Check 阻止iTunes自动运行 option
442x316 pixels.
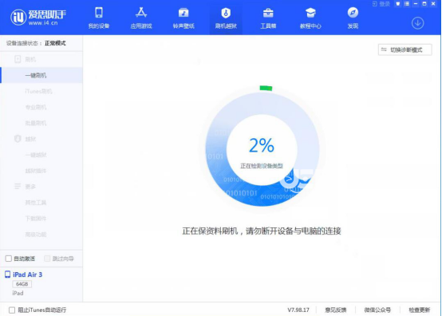click(12, 310)
